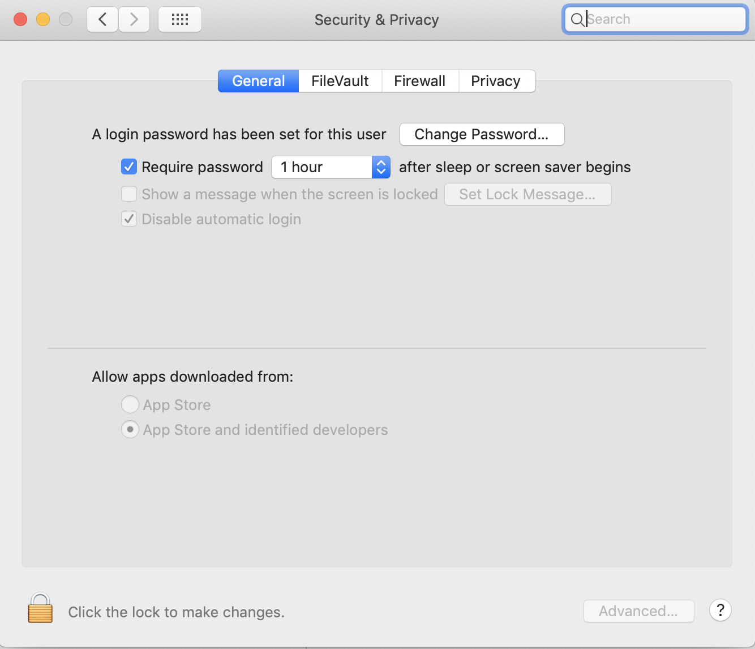Switch to the FileVault tab

[x=340, y=80]
